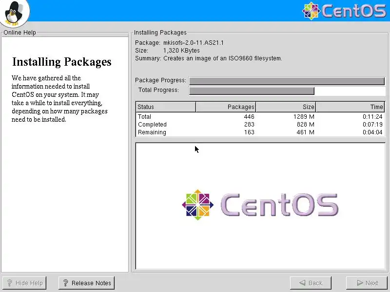
Task: Click completed packages value 283
Action: [x=249, y=125]
